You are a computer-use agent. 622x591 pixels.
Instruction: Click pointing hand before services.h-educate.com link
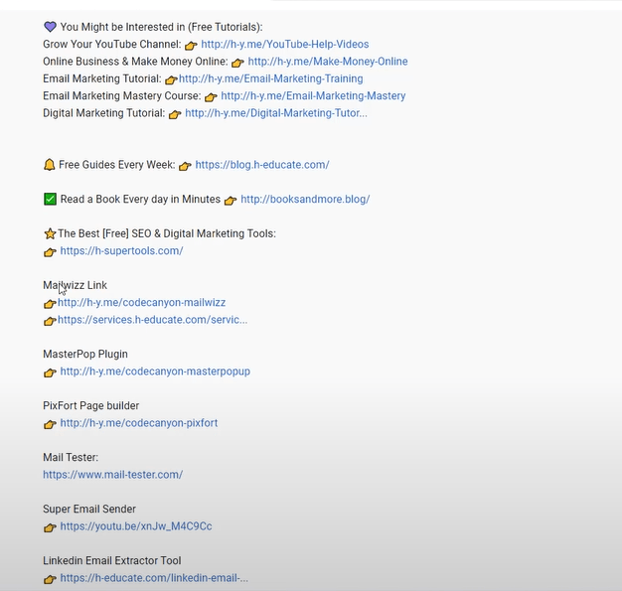[x=50, y=321]
